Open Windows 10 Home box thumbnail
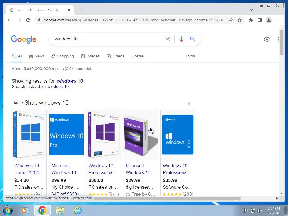The image size is (288, 216). click(29, 134)
